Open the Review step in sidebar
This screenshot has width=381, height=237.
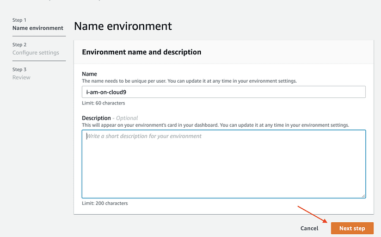click(x=22, y=78)
